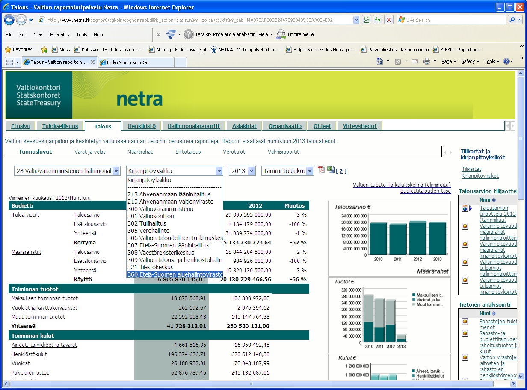
Task: Click the Ilmoita meille people icon
Action: 281,34
